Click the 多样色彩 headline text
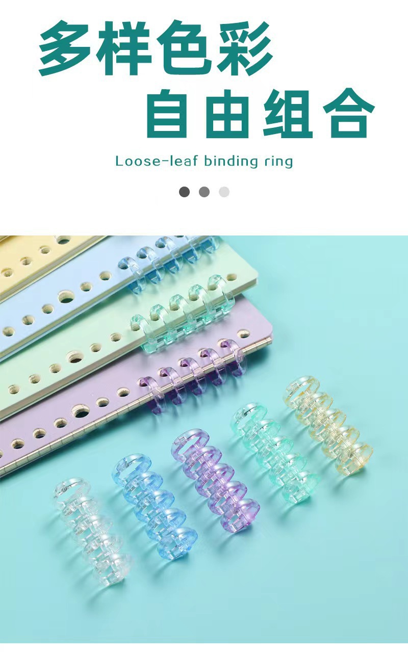The image size is (408, 656). click(156, 48)
